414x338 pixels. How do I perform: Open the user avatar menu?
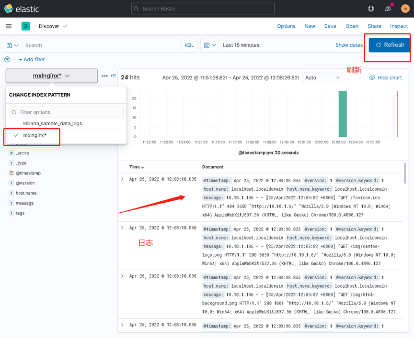click(405, 9)
